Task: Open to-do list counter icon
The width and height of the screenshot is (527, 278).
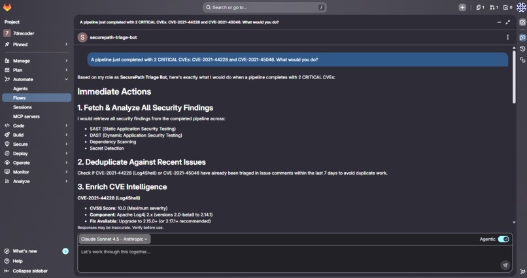Action: click(507, 7)
